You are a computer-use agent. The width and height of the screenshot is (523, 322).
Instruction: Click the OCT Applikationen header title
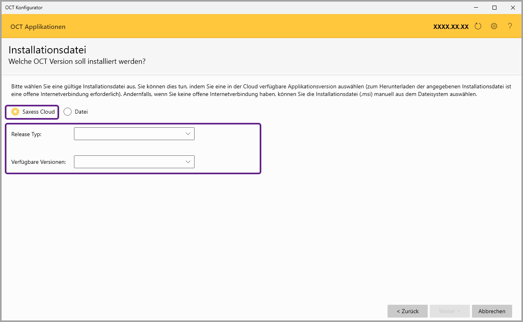[38, 27]
